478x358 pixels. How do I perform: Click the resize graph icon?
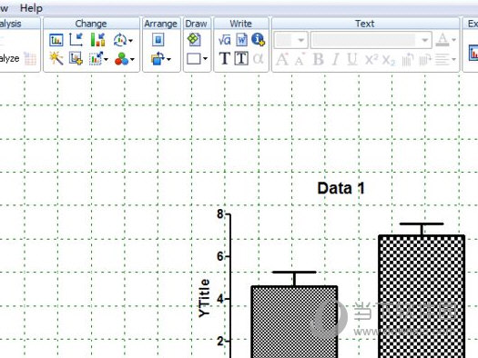click(96, 59)
